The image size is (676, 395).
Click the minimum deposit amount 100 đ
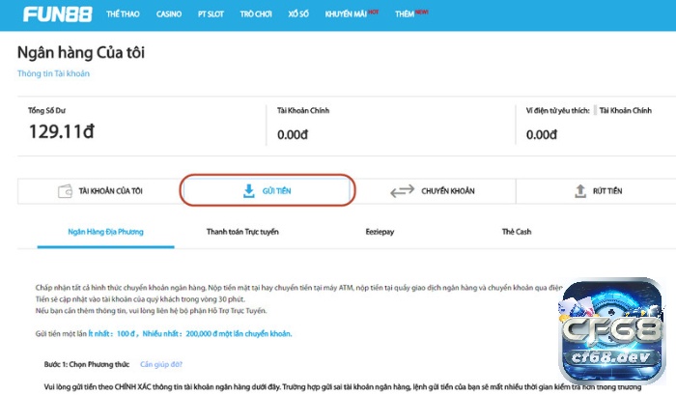click(x=127, y=334)
